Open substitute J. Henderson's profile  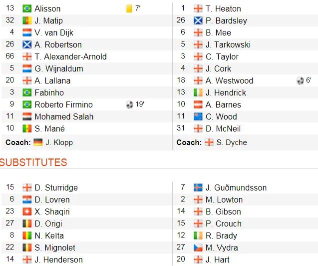58,259
